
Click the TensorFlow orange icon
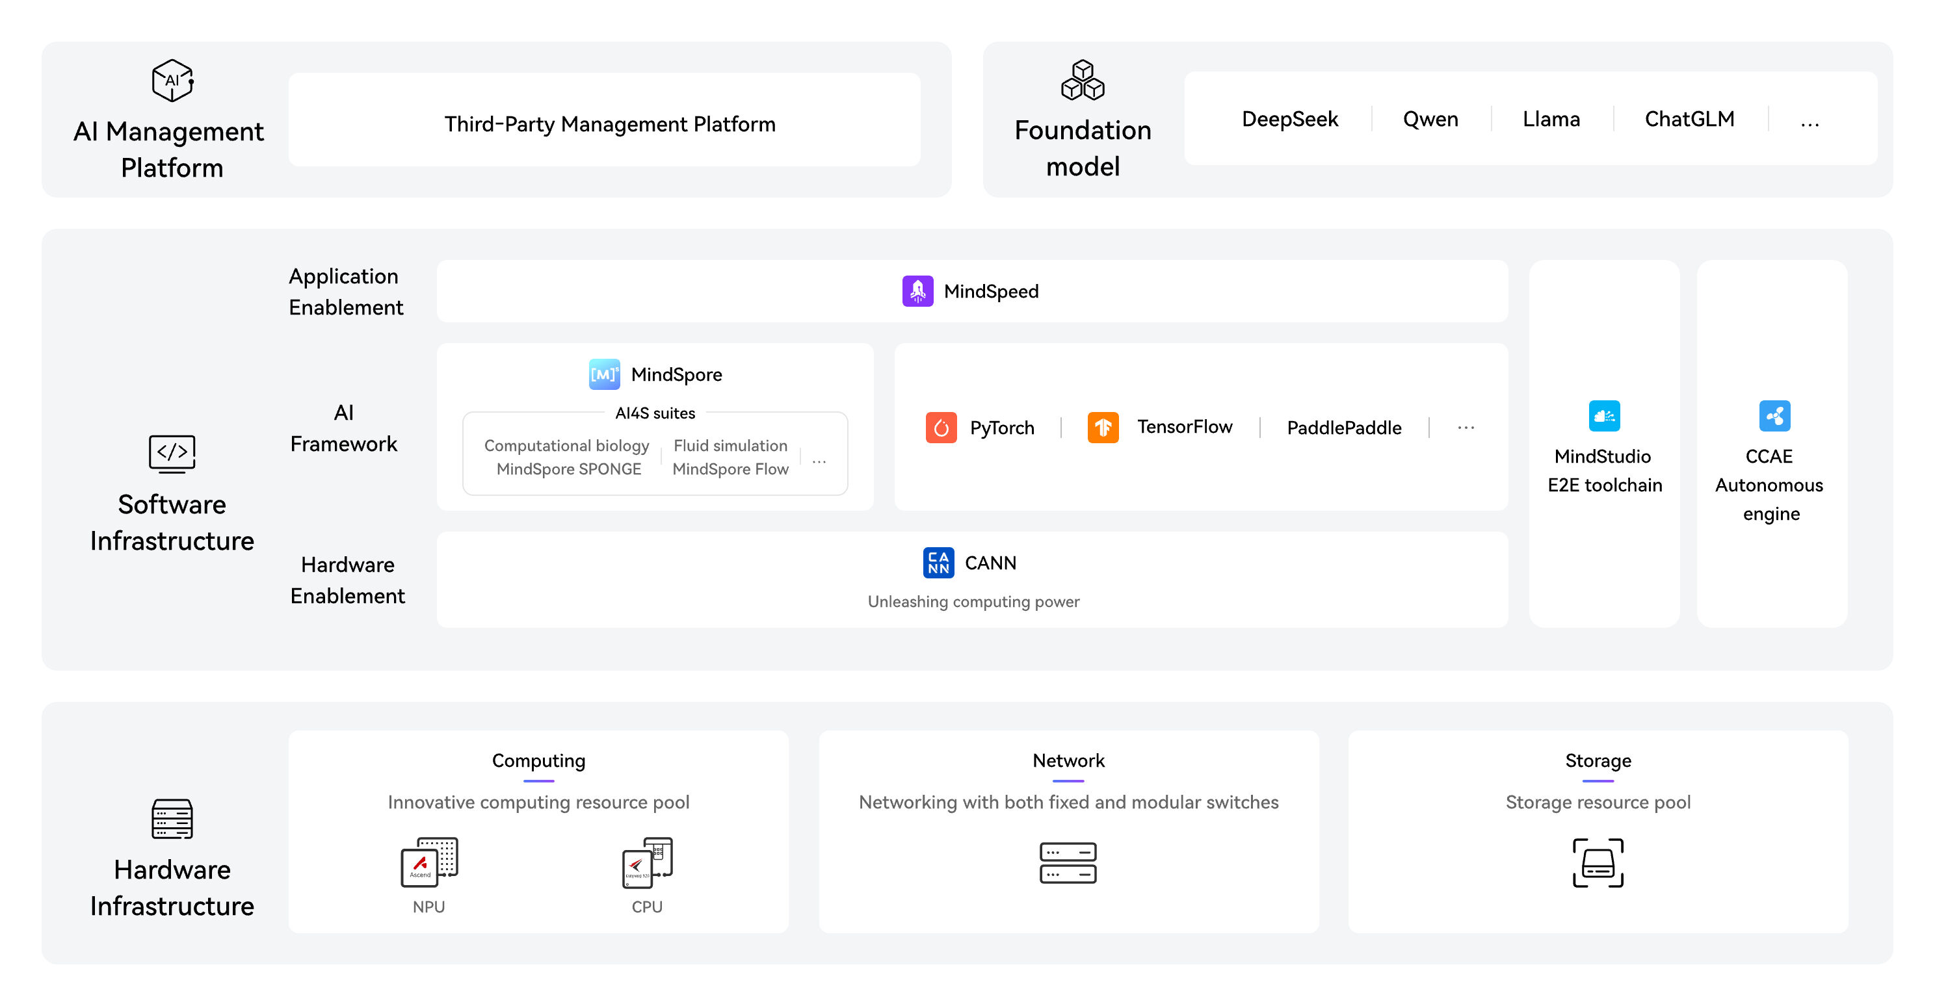[x=1103, y=427]
